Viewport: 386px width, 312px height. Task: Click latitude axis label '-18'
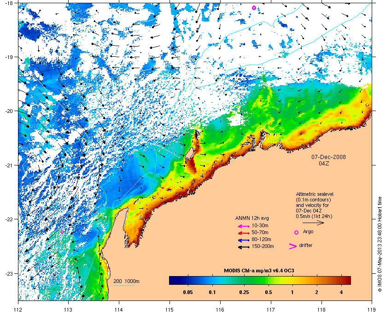click(8, 3)
